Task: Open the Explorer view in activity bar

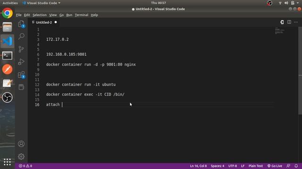Action: click(x=21, y=24)
